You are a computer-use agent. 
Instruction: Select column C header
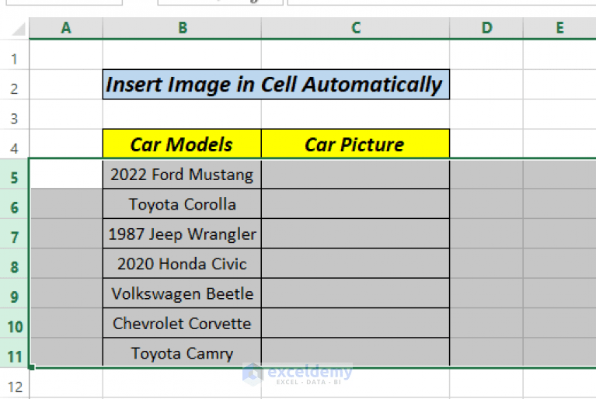pos(355,28)
